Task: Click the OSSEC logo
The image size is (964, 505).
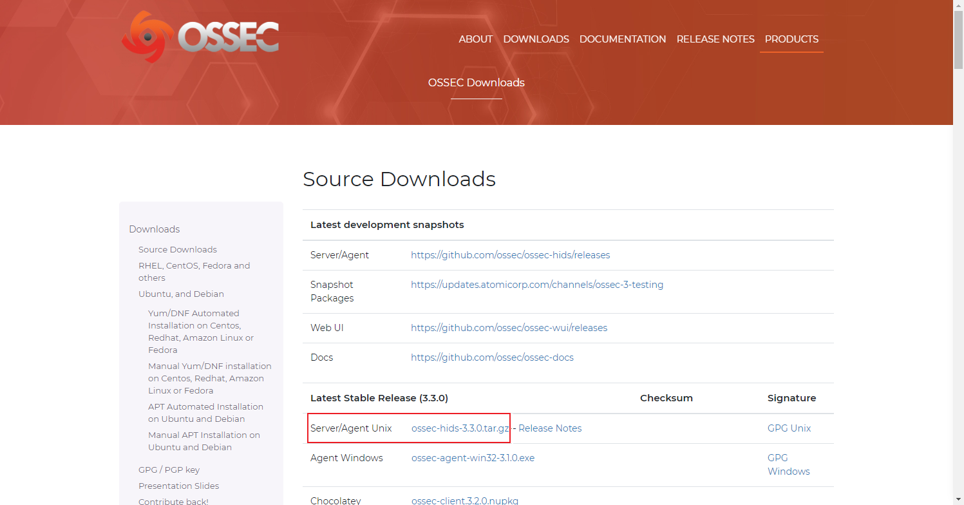Action: (x=200, y=37)
